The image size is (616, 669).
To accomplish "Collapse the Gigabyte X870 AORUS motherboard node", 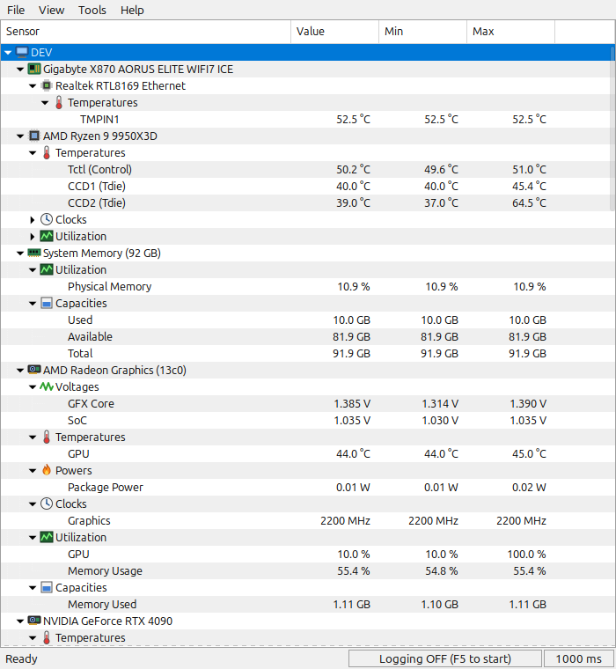I will [20, 70].
